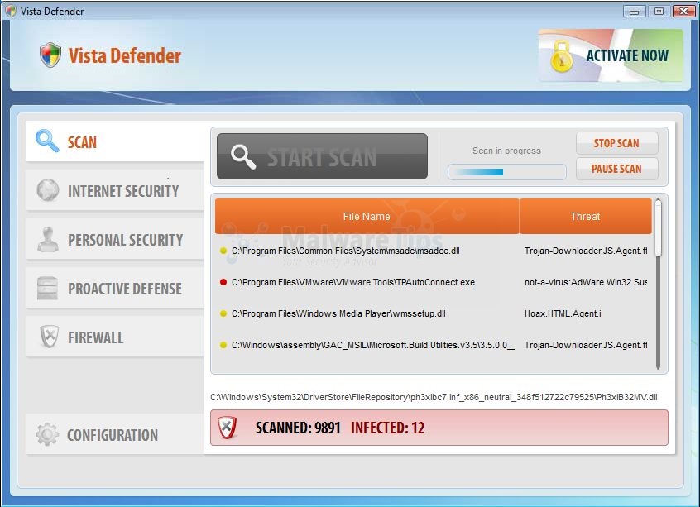Select the msadce.dll file path
This screenshot has width=700, height=507.
pyautogui.click(x=346, y=251)
